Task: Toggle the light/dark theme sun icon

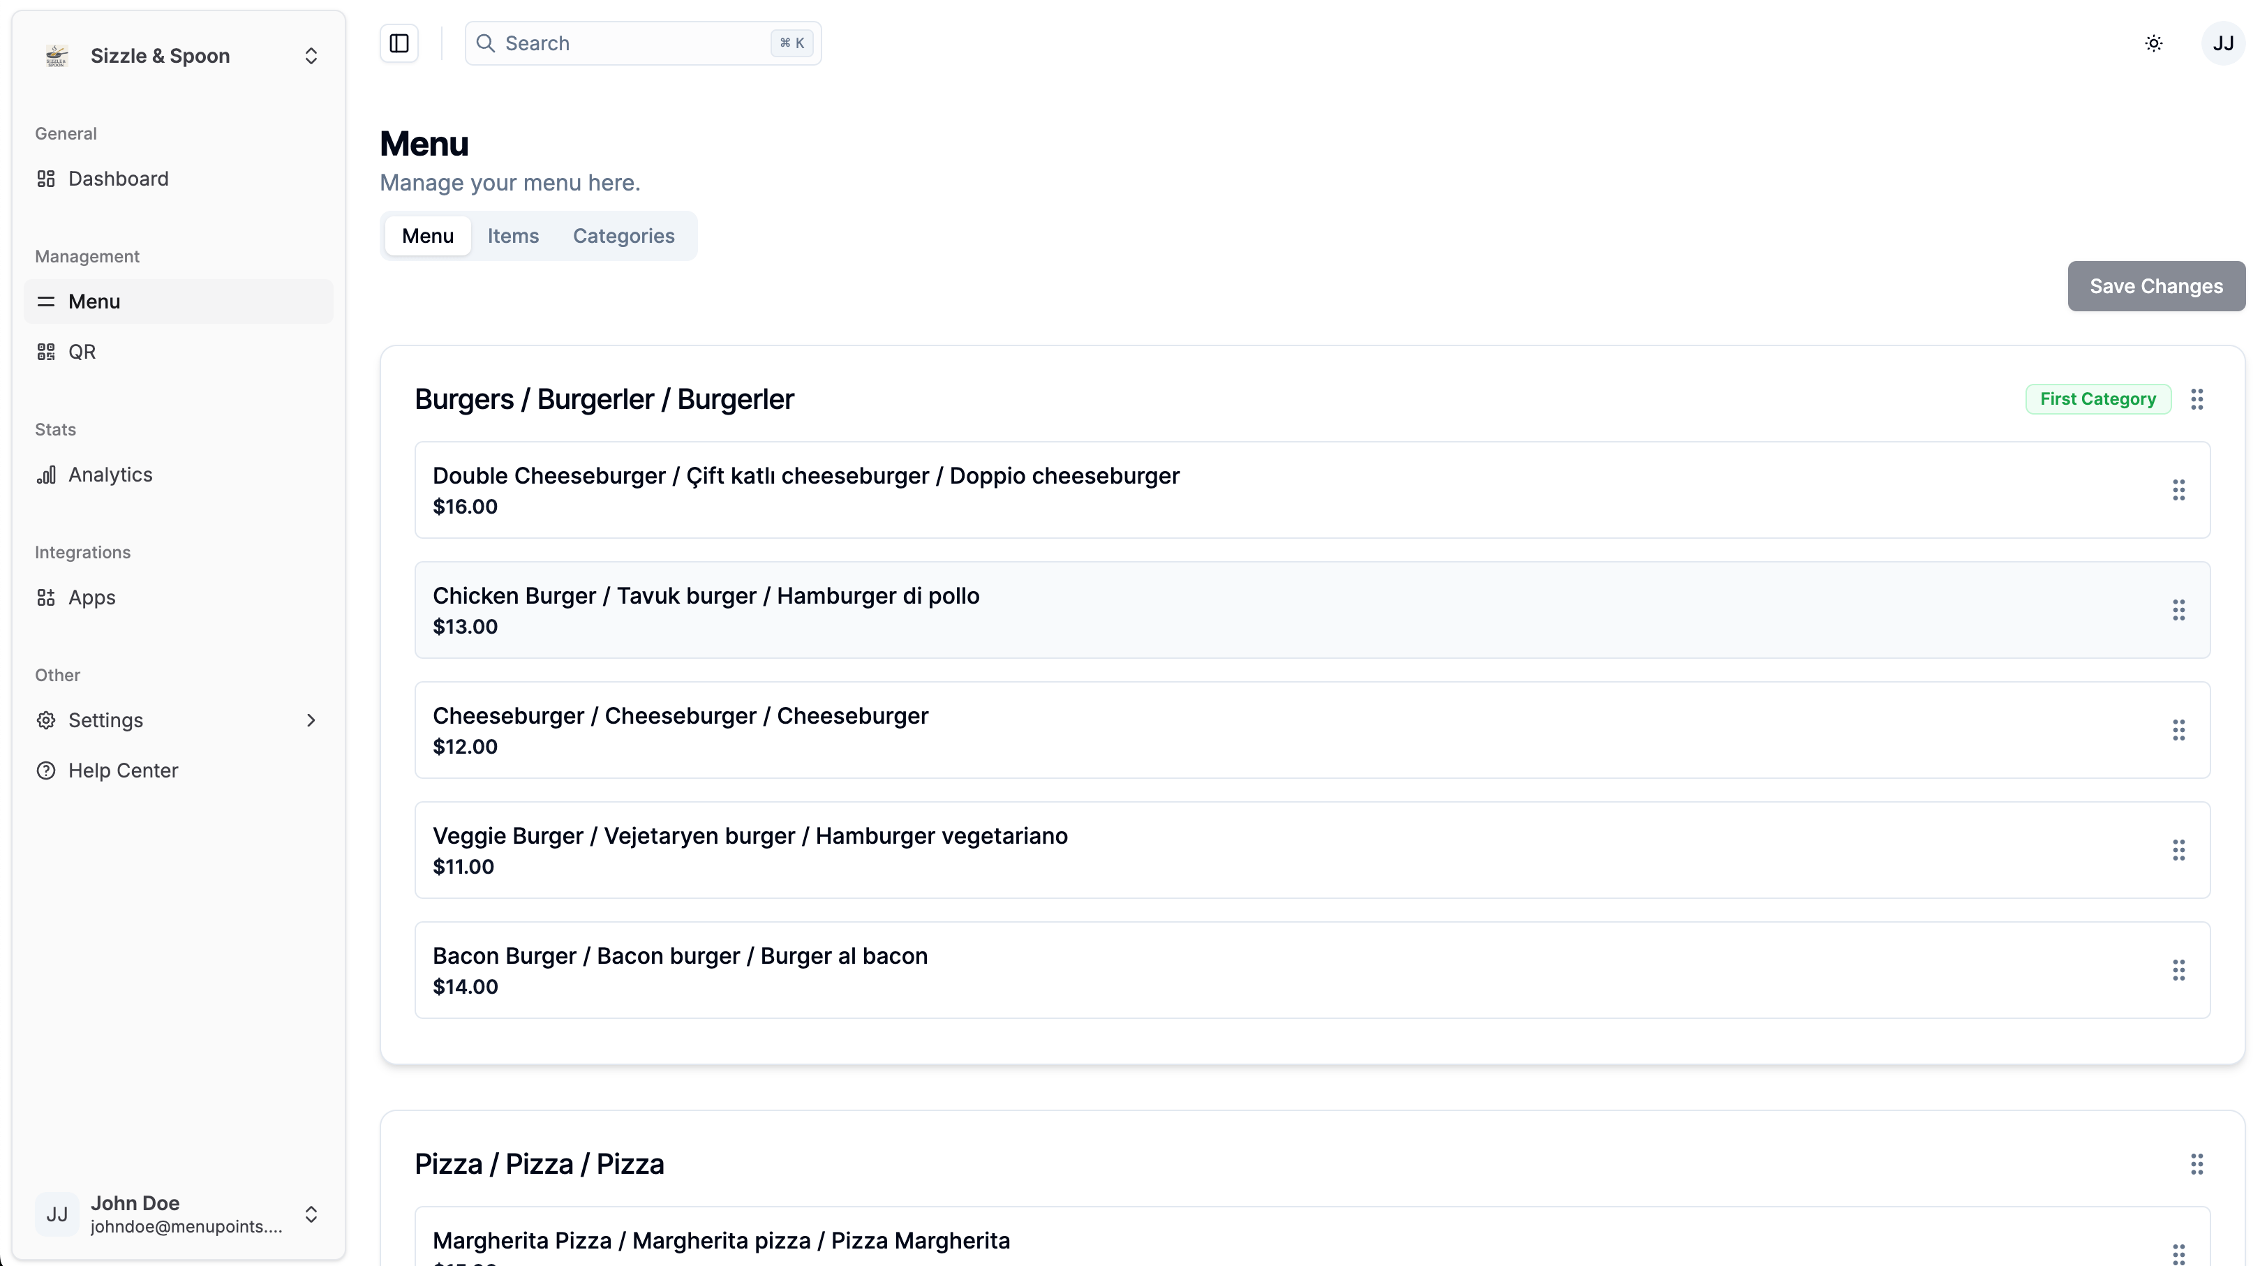Action: click(x=2153, y=43)
